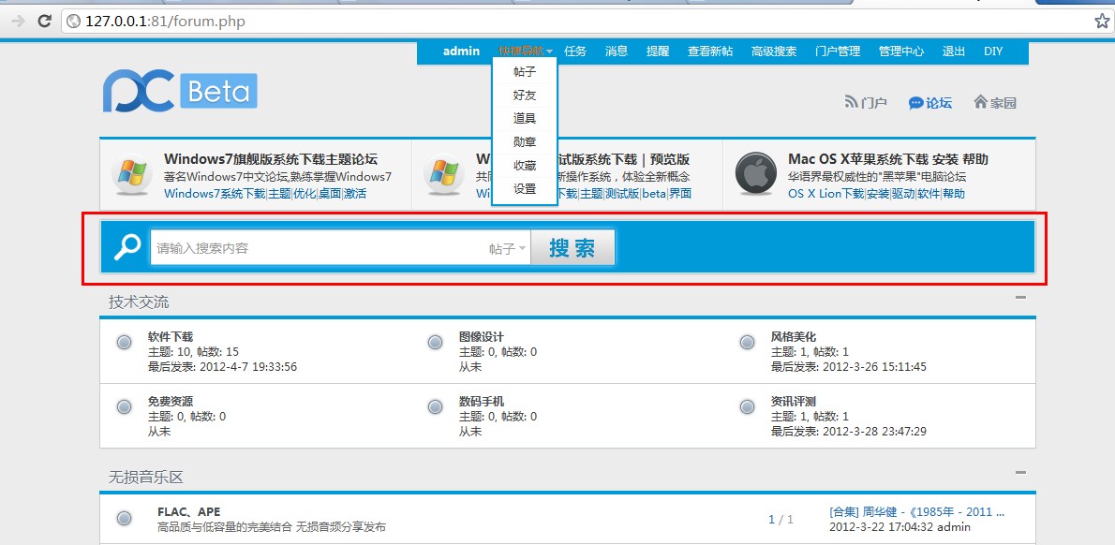1115x545 pixels.
Task: Open the 帖子 search type dropdown
Action: coord(507,249)
